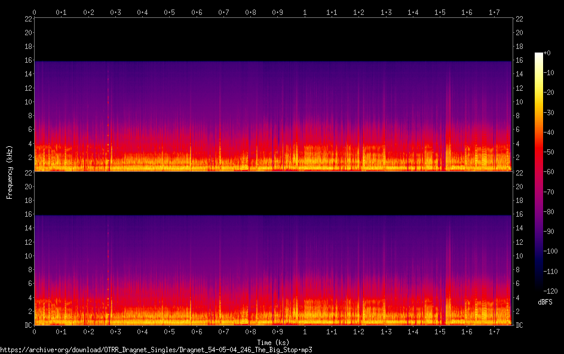The height and width of the screenshot is (354, 564).
Task: Click the 1 tick on bottom time axis
Action: pyautogui.click(x=305, y=331)
